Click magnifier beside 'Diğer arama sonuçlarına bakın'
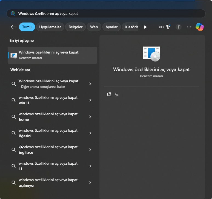Screen dimensions: 212x199 point(13,84)
